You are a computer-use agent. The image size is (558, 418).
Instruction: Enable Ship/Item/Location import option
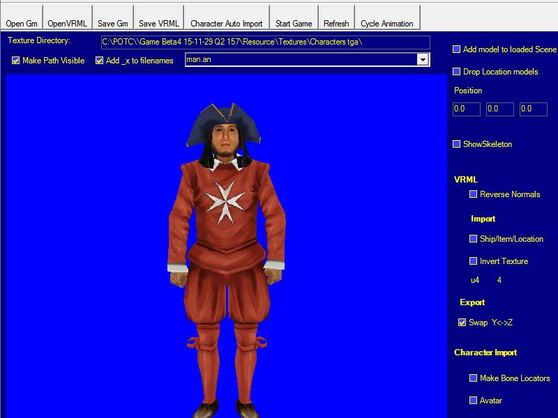tap(473, 239)
